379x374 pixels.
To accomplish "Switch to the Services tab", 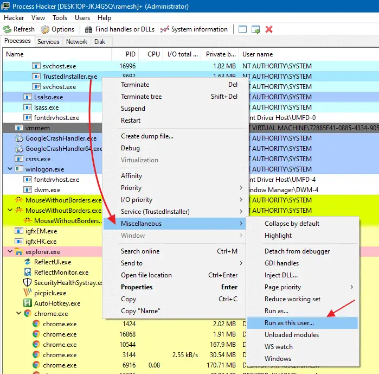I will coord(48,42).
